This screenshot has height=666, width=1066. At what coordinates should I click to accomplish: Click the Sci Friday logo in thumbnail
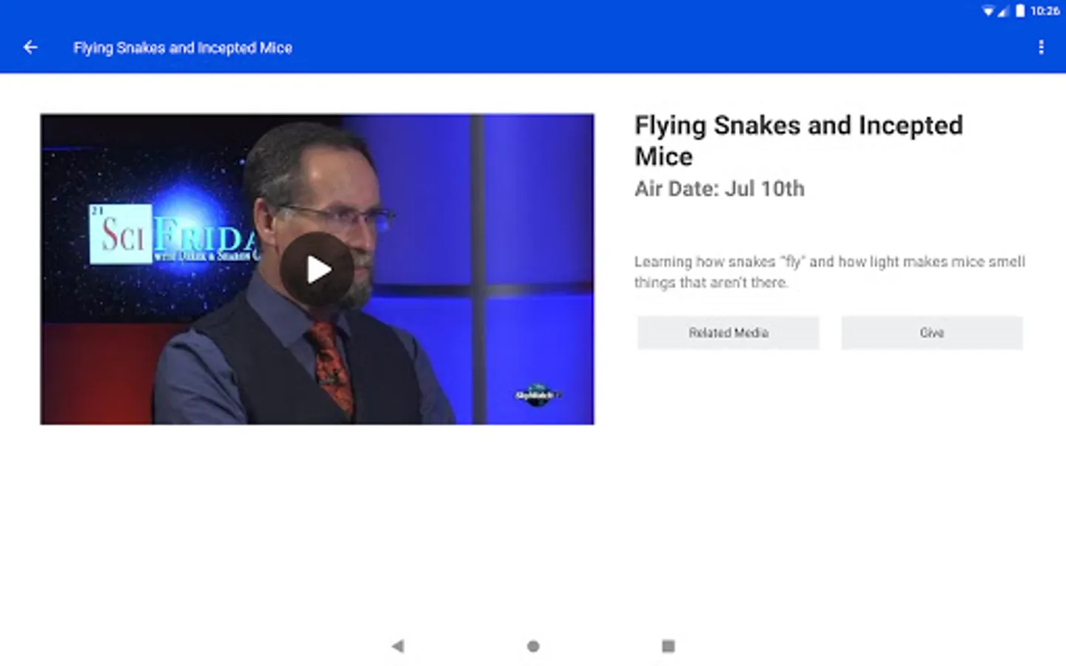pyautogui.click(x=174, y=234)
